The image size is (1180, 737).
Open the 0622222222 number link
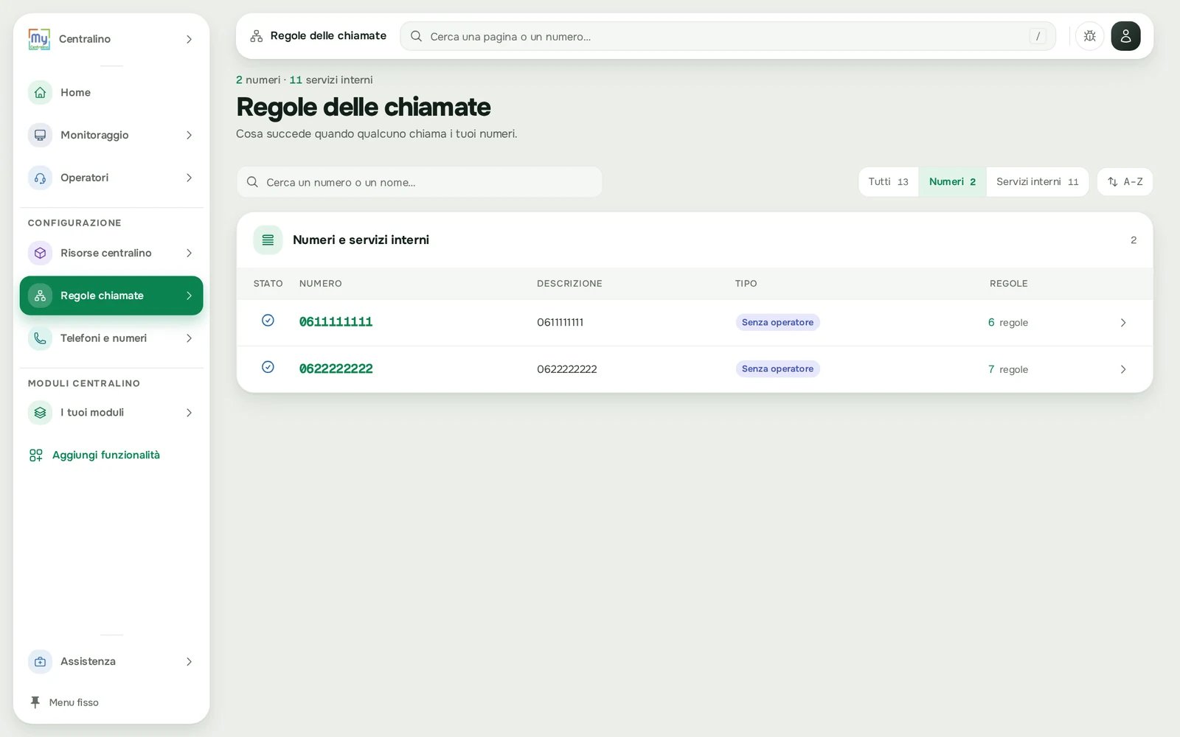[x=336, y=368]
